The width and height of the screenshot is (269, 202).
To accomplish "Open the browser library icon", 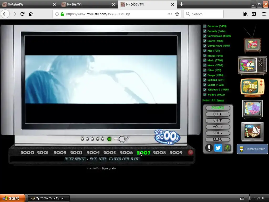I will 245,14.
